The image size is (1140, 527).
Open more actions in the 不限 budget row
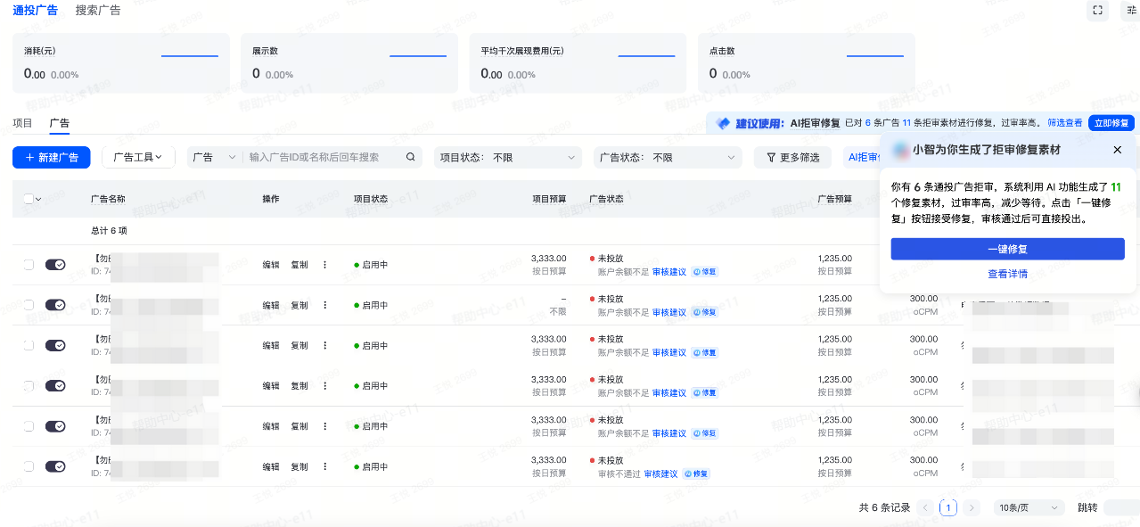[324, 305]
